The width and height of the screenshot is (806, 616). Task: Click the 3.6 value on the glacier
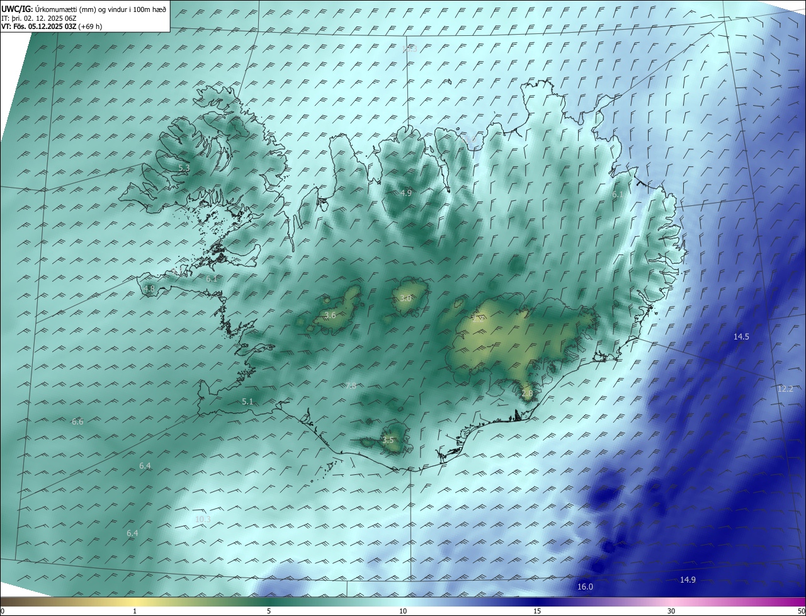coord(330,315)
